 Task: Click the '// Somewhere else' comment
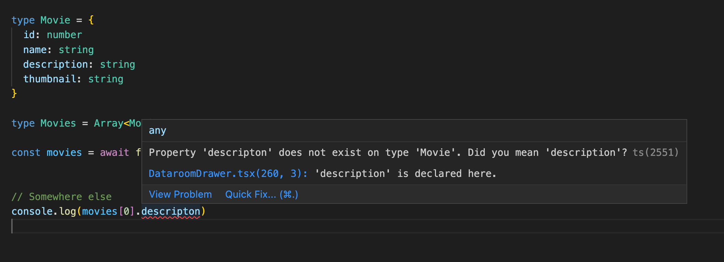click(62, 197)
